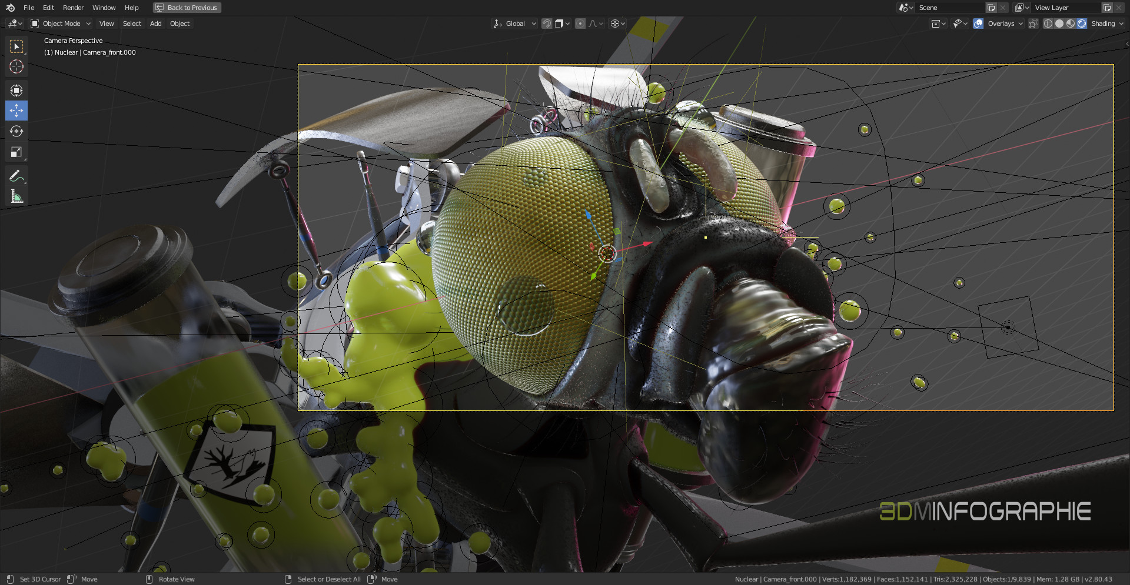The width and height of the screenshot is (1130, 585).
Task: Open object types visibility dropdown
Action: pyautogui.click(x=938, y=24)
